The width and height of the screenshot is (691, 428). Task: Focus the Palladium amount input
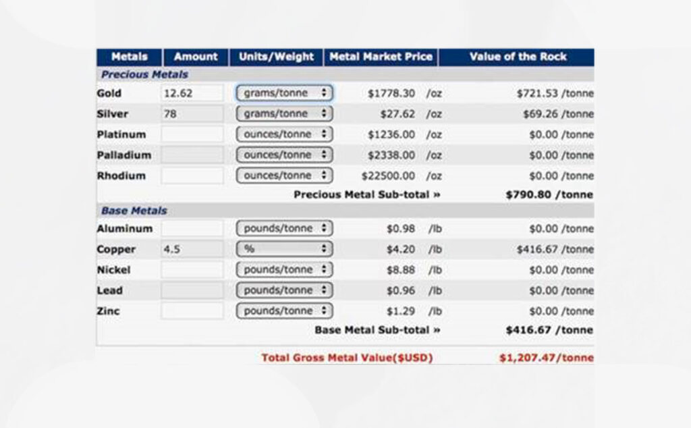coord(192,155)
